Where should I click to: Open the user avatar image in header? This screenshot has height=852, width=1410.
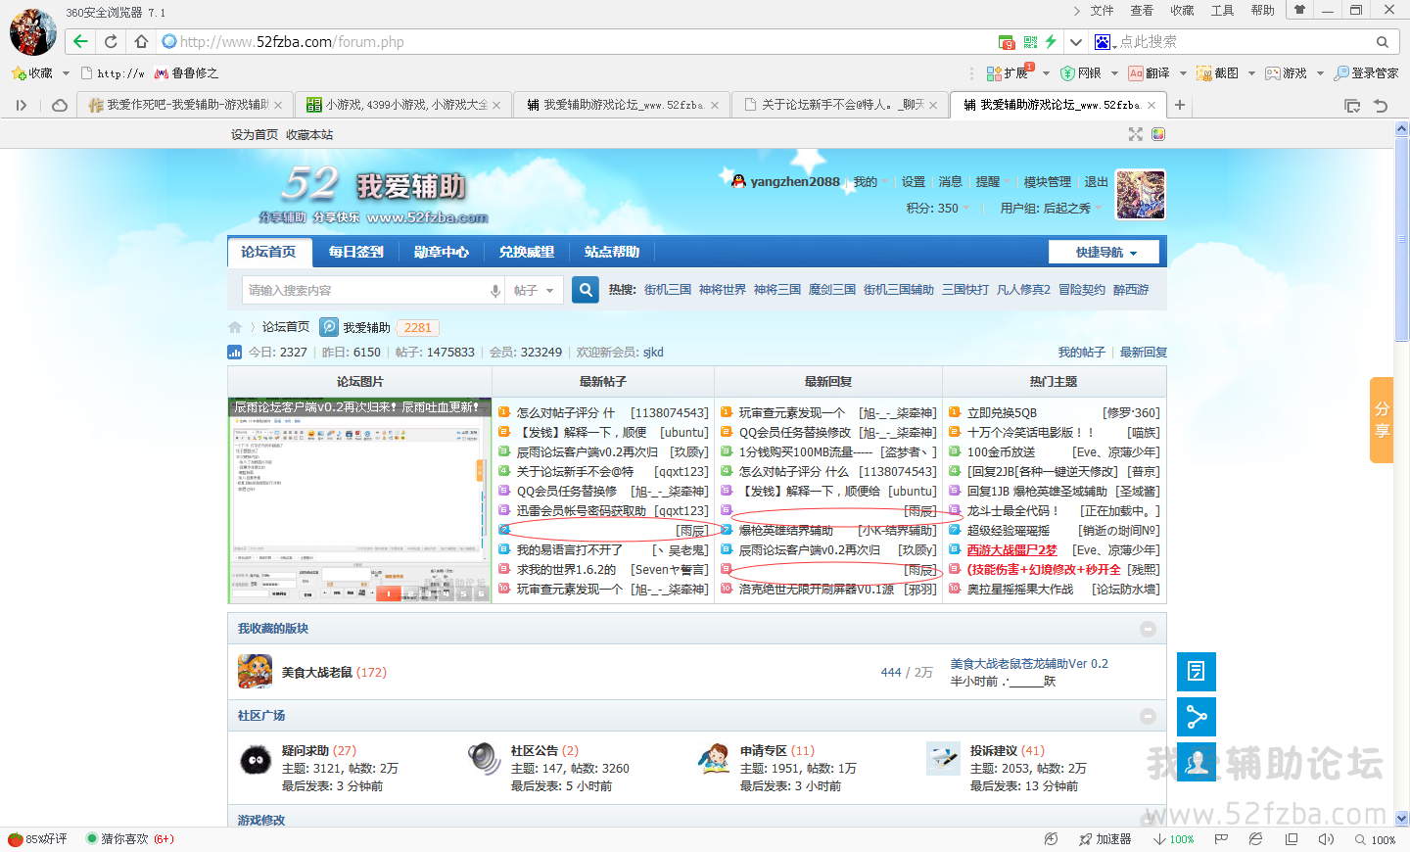pyautogui.click(x=1141, y=194)
